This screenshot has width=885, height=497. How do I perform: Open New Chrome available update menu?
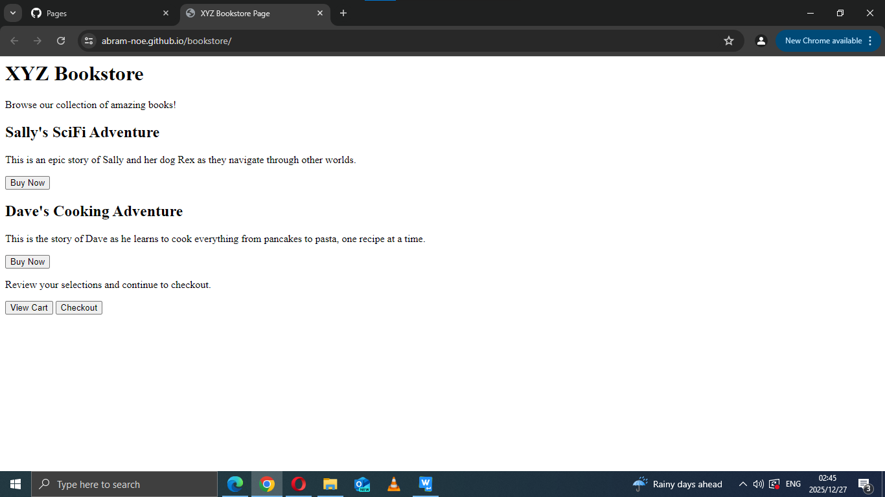[829, 41]
